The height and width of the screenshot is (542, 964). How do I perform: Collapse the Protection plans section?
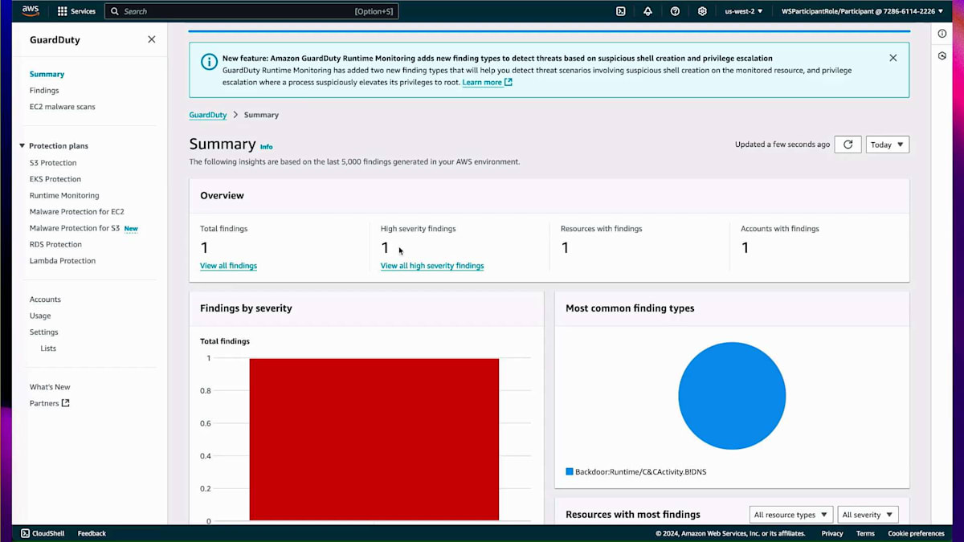[22, 146]
